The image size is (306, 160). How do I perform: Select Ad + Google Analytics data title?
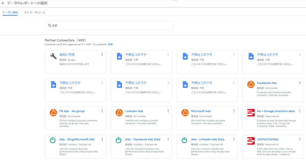276,111
